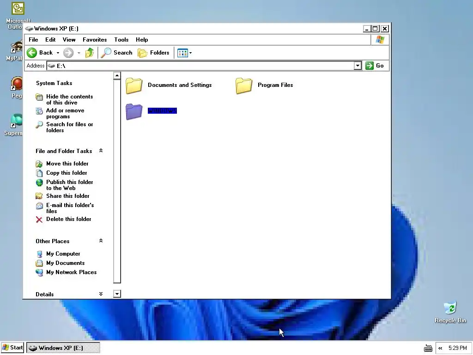Click Share this folder link
The width and height of the screenshot is (473, 355).
[x=68, y=196]
